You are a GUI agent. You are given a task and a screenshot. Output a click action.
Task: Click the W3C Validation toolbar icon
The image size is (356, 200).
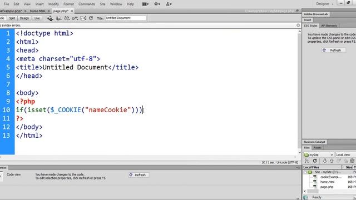[75, 18]
